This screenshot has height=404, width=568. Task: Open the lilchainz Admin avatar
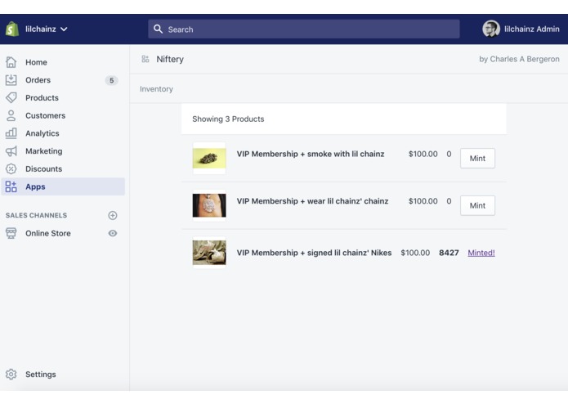pos(491,29)
